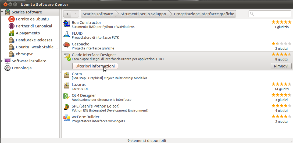Close the Ubuntu Software Center window
This screenshot has height=143, width=293.
[6, 4]
